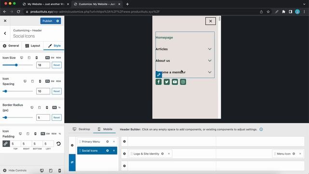Show Header Builder info icon
This screenshot has height=174, width=309.
(261, 130)
